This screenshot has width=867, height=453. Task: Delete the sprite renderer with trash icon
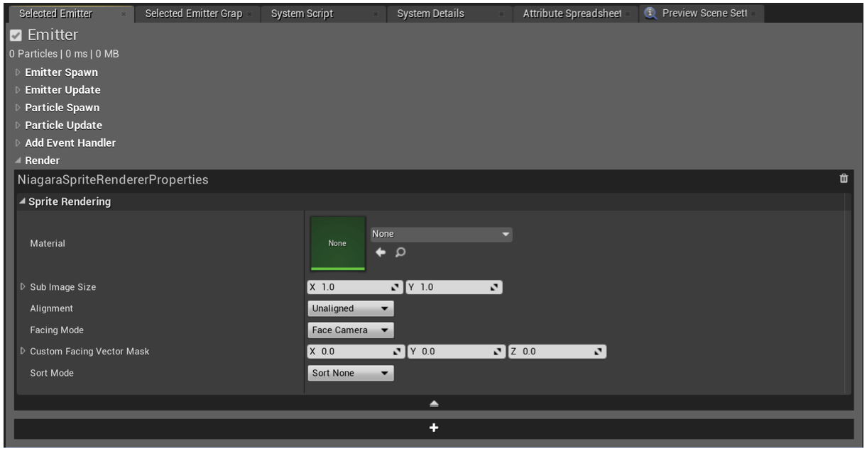pos(844,179)
